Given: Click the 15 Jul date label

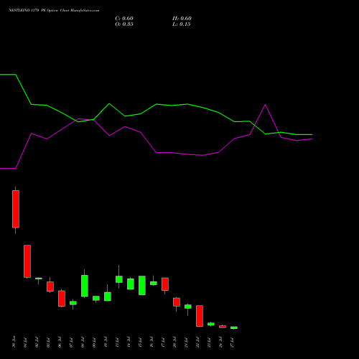Looking at the screenshot, I should tap(140, 342).
